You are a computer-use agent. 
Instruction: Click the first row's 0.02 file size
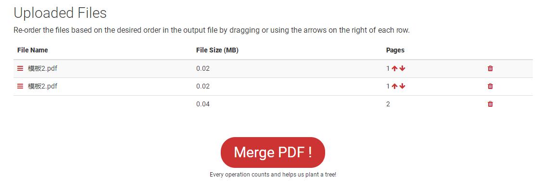203,68
